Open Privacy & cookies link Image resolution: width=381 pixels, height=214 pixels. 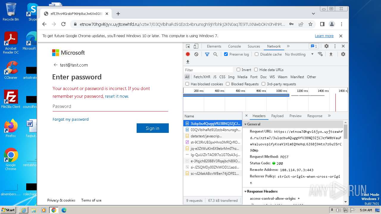[x=61, y=200]
